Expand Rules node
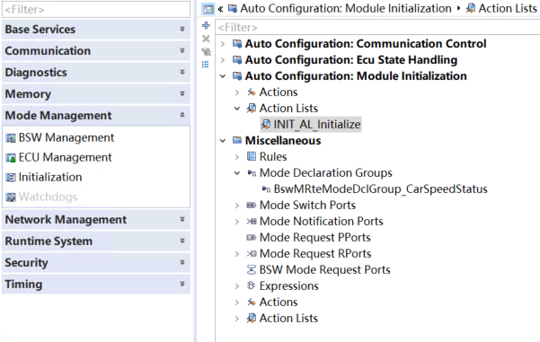Viewport: 540px width, 342px height. click(x=237, y=157)
